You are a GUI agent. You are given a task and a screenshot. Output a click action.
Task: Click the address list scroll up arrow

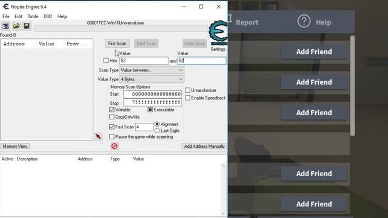pyautogui.click(x=224, y=166)
